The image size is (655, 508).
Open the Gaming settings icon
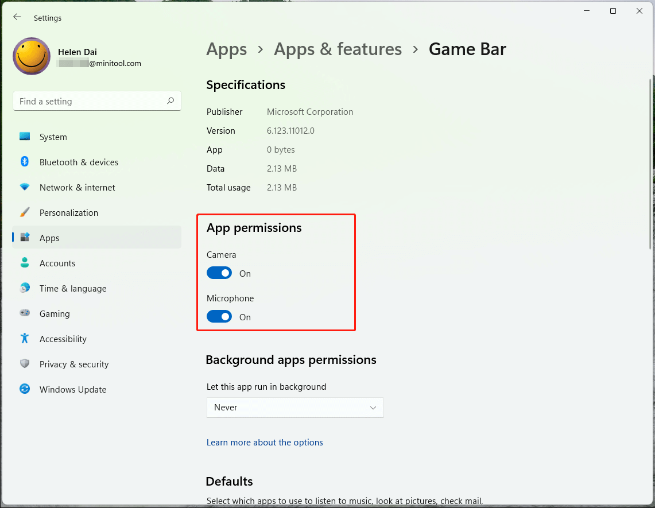point(25,313)
